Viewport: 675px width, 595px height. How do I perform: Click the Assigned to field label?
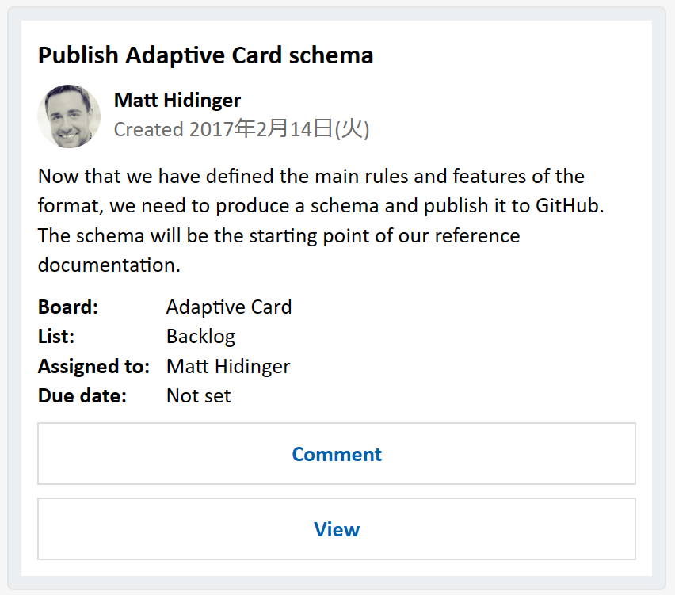93,366
